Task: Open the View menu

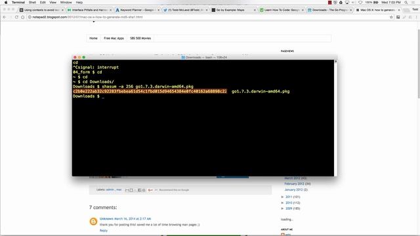Action: pyautogui.click(x=53, y=3)
